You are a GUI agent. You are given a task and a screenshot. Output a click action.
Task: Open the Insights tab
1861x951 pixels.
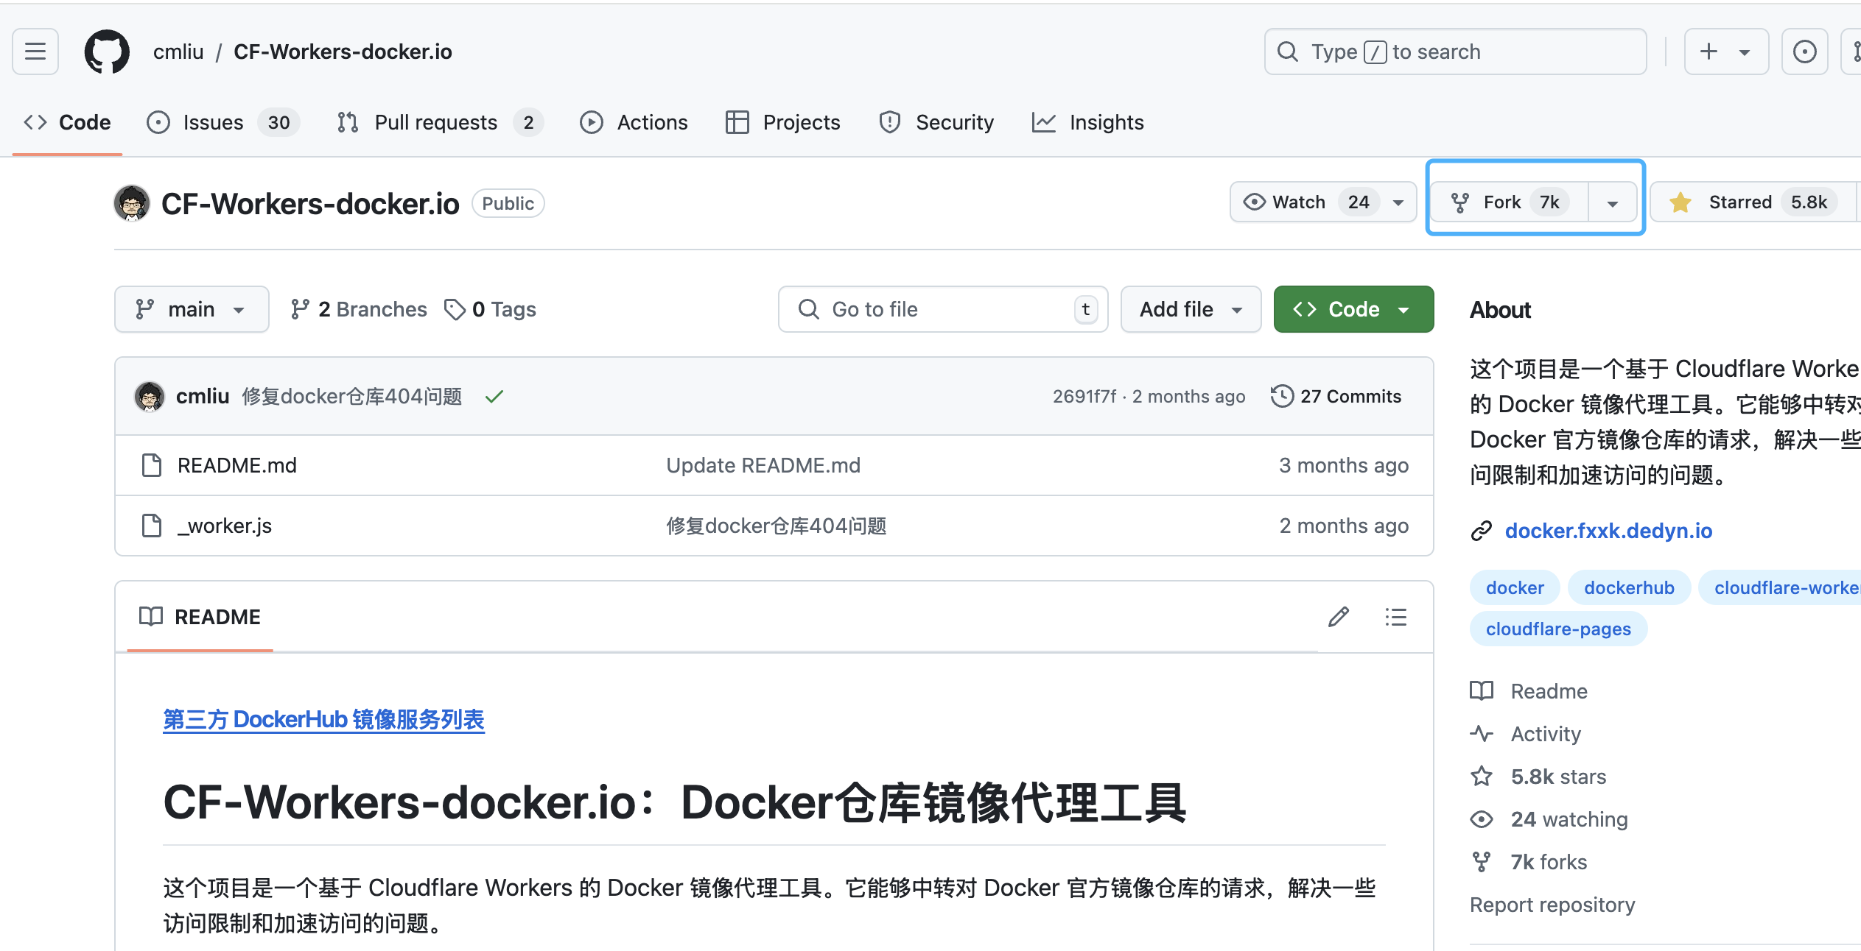1088,122
